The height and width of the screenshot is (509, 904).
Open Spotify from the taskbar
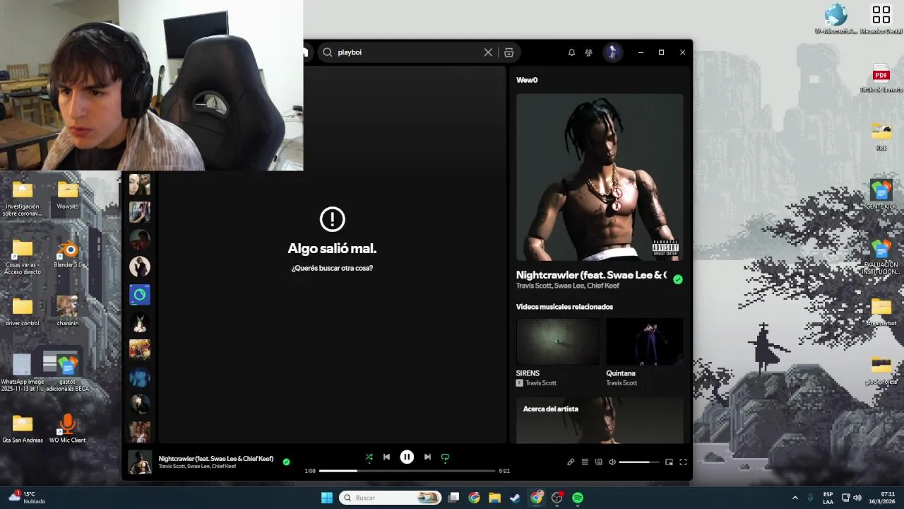coord(578,498)
